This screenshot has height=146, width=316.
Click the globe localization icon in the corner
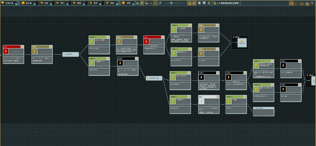[307, 4]
